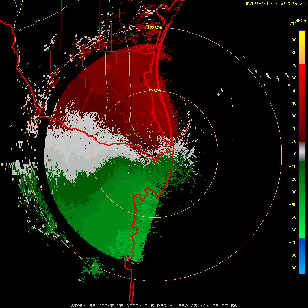
Task: Click the -90 value on velocity scale
Action: [x=293, y=268]
